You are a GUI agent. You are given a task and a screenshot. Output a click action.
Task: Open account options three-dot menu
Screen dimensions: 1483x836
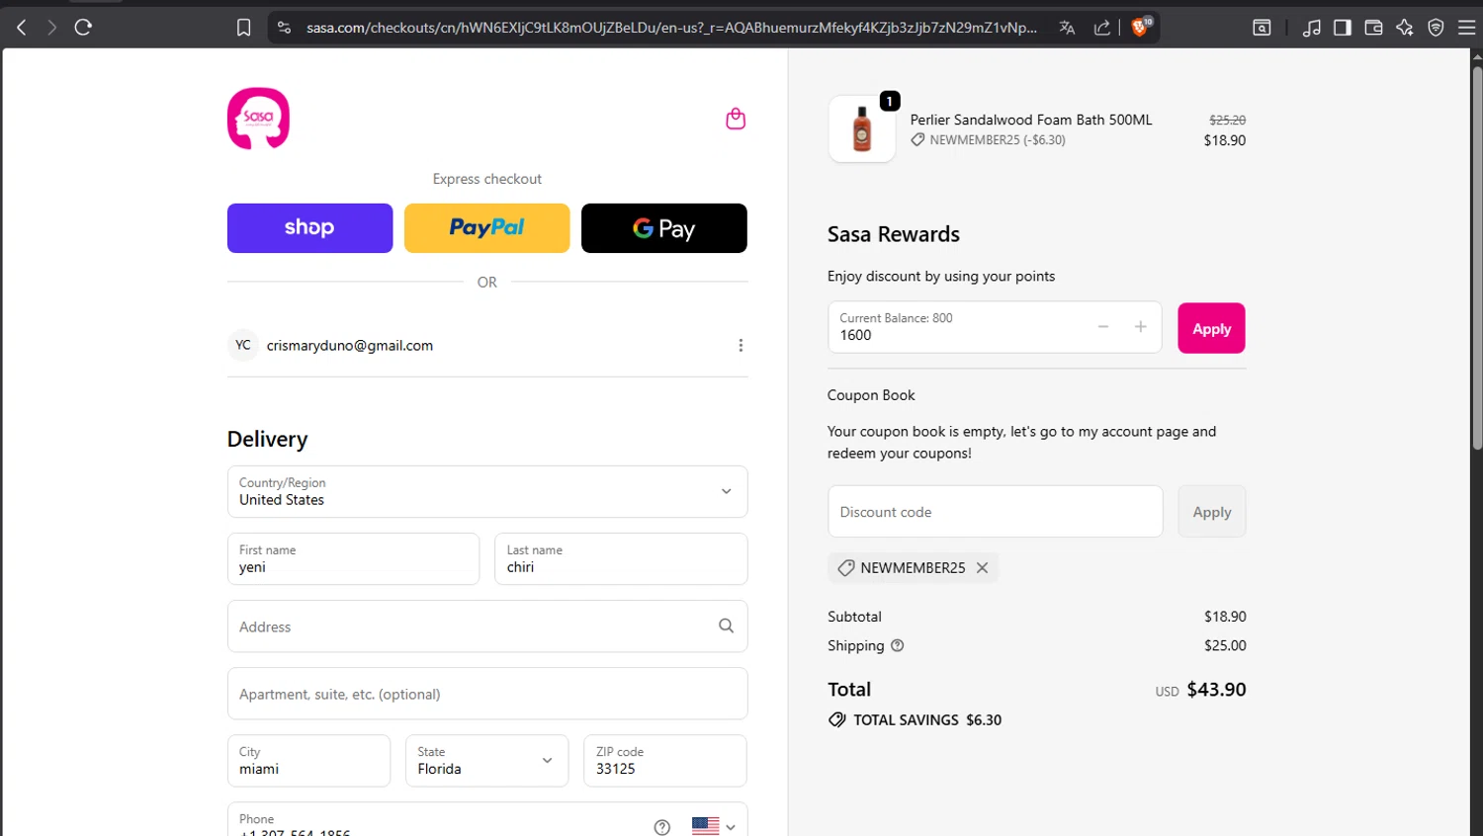741,345
